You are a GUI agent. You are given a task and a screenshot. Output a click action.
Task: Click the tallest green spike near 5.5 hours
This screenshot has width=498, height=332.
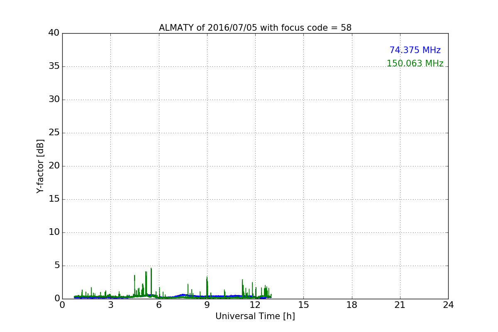[151, 282]
